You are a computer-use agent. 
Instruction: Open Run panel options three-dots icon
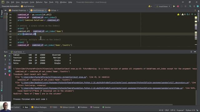[x=191, y=52]
